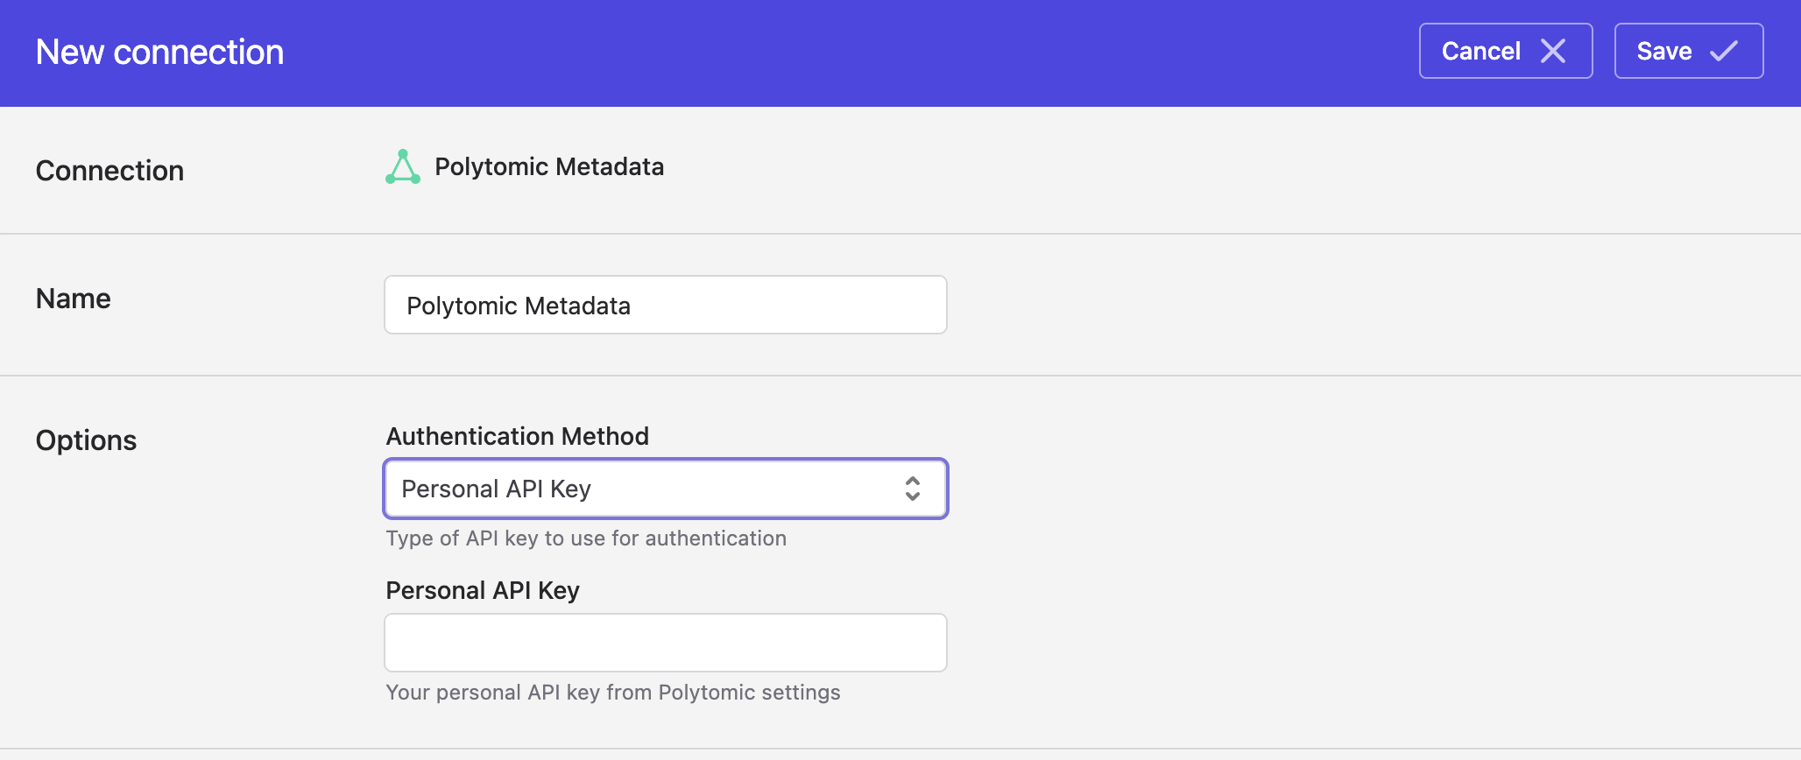Screen dimensions: 1801x760
Task: Click the Personal API Key field label
Action: [x=483, y=590]
